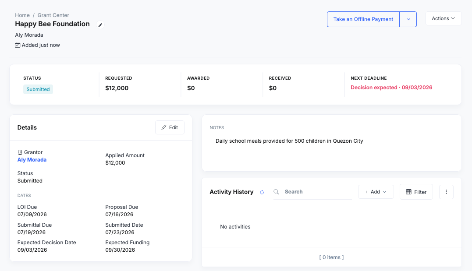This screenshot has width=472, height=271.
Task: Expand the offline payment options arrow
Action: (408, 19)
